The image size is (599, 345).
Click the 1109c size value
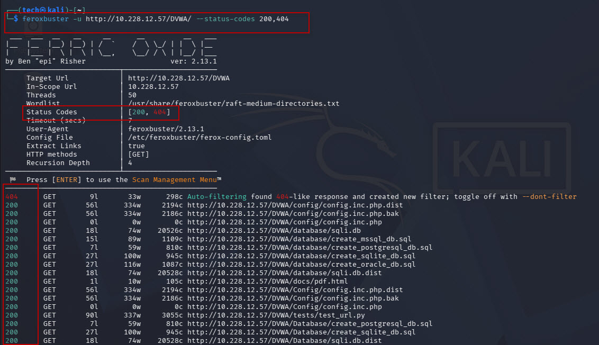click(x=173, y=239)
